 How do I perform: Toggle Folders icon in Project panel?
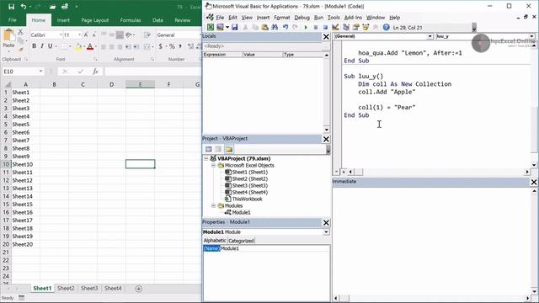click(x=229, y=149)
